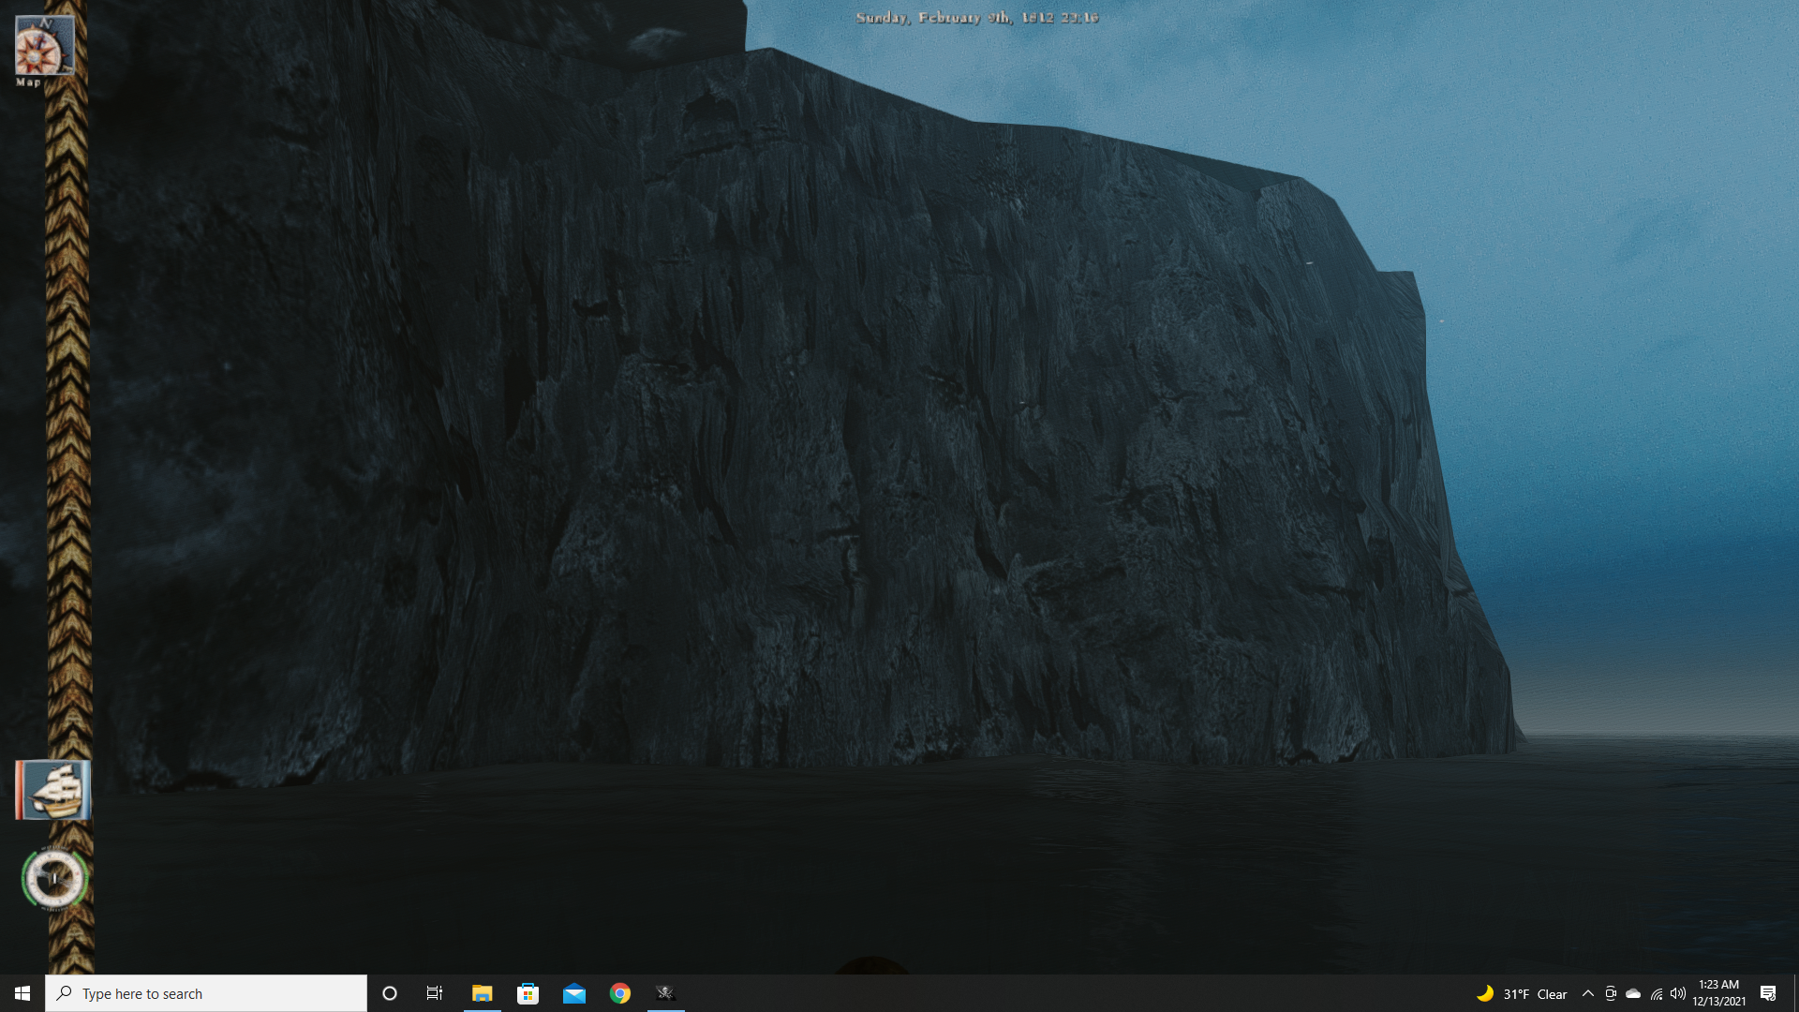
Task: Click the OneDrive cloud tray icon
Action: tap(1633, 994)
